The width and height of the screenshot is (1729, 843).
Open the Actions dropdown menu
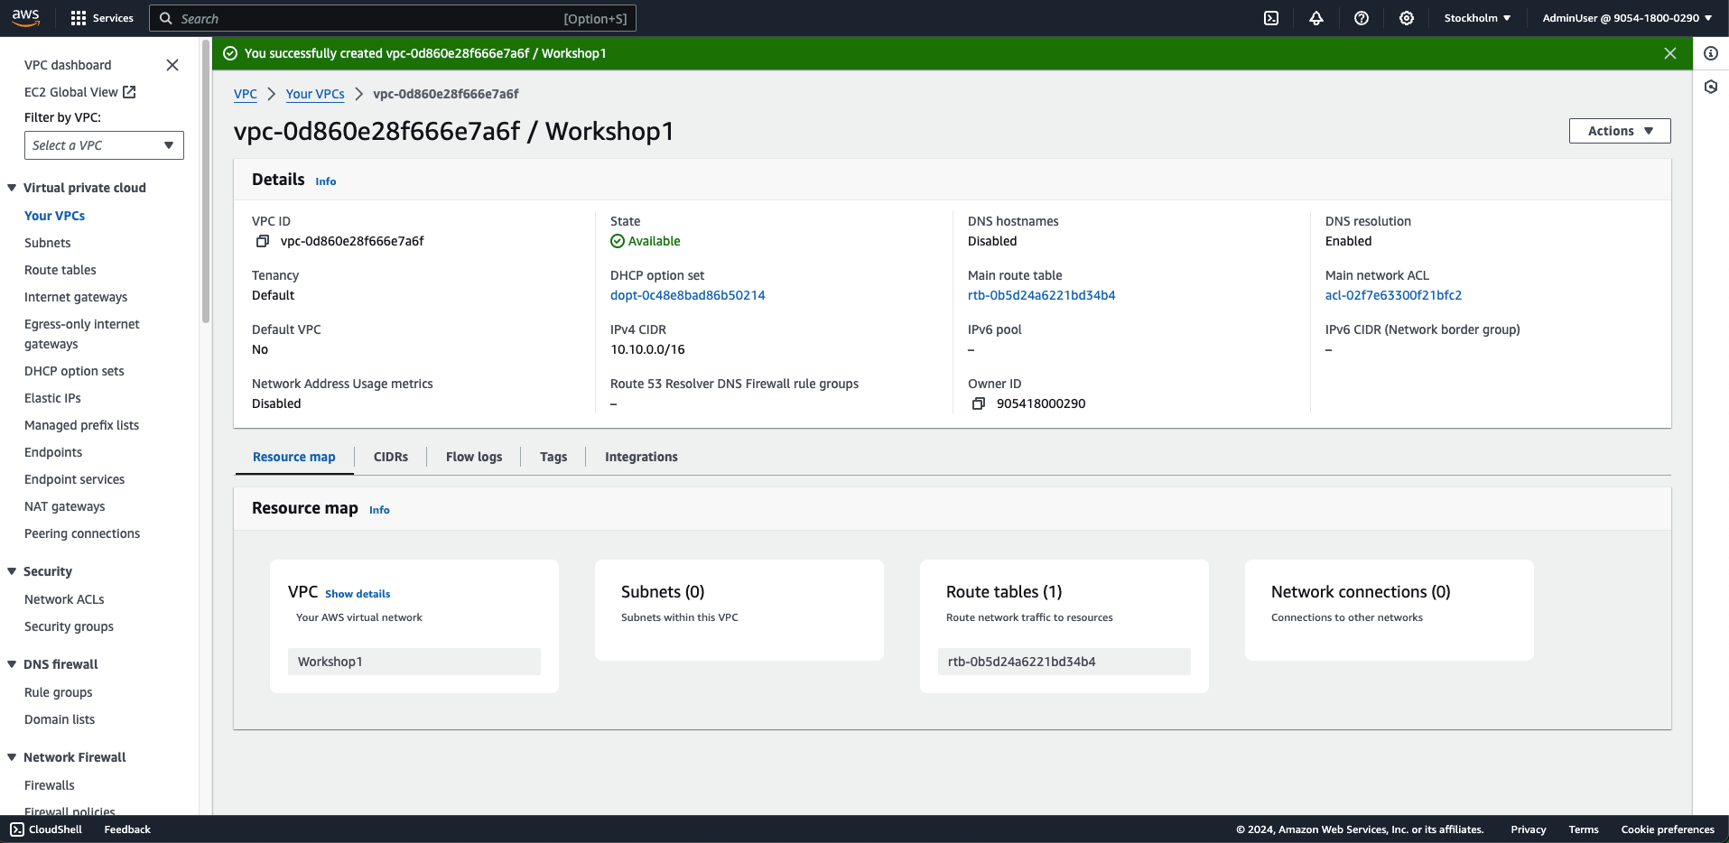(x=1620, y=131)
